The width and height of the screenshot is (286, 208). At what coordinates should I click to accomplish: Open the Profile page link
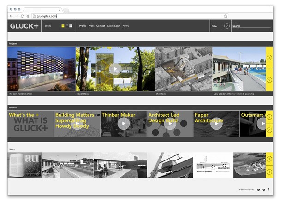click(83, 26)
